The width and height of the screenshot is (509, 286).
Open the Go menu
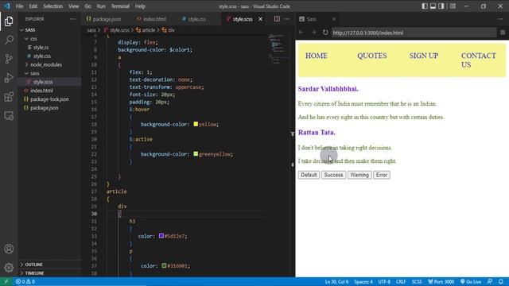[88, 6]
